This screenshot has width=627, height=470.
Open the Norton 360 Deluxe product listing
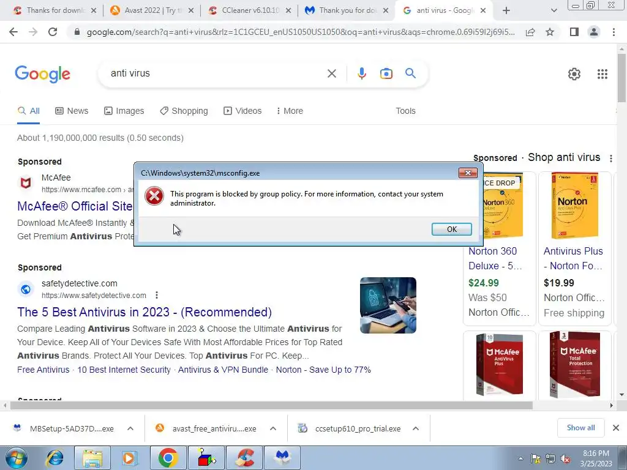(495, 259)
